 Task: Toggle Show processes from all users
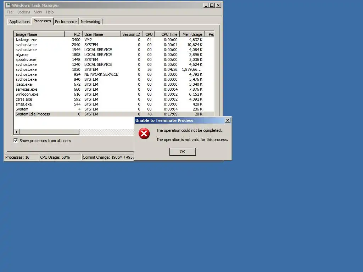[x=16, y=140]
